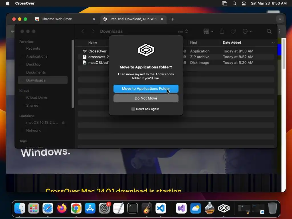Click Move to Applications Folder button
Viewport: 292px width, 219px height.
(x=146, y=89)
